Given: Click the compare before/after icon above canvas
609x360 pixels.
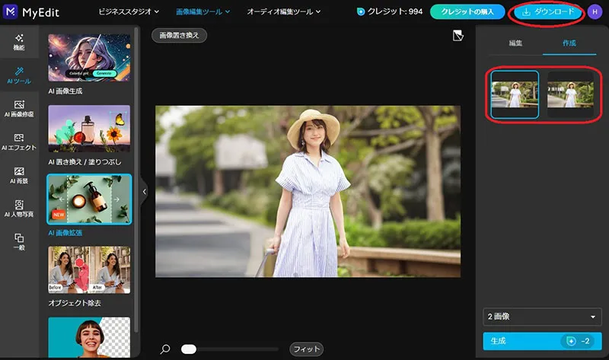Looking at the screenshot, I should coord(458,36).
